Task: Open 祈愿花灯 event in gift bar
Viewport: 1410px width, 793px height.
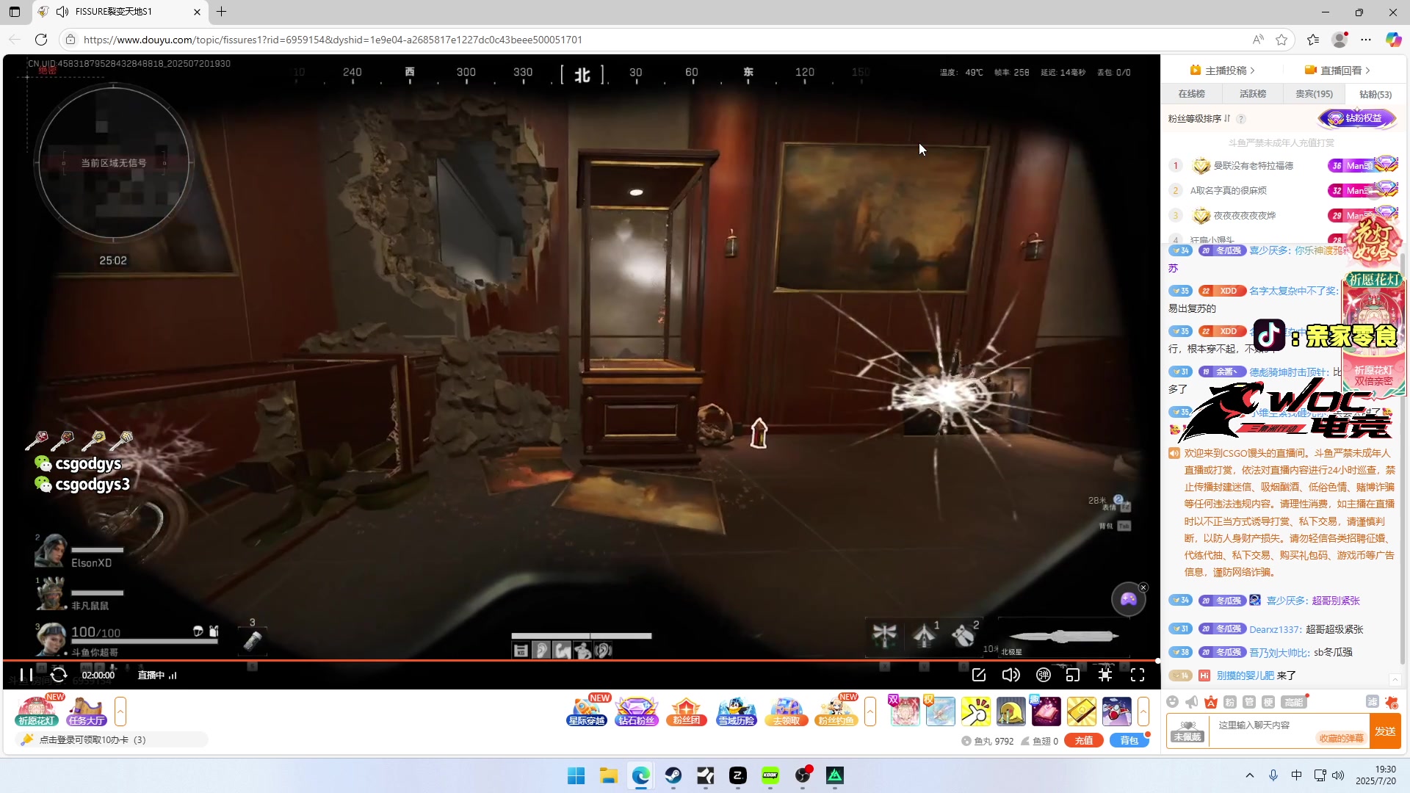Action: coord(35,710)
